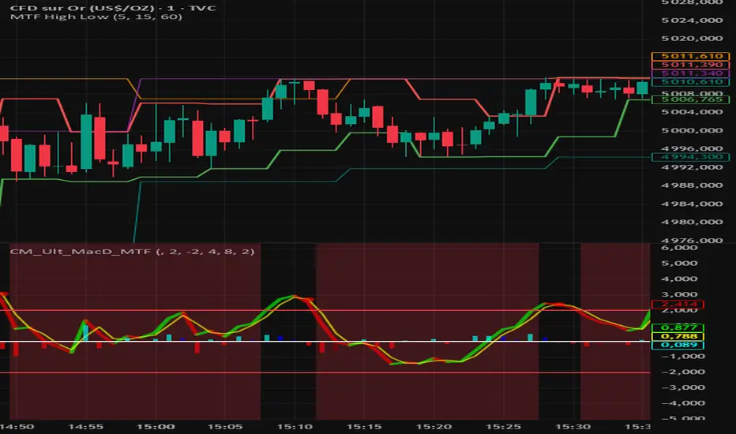This screenshot has height=434, width=736.
Task: Click the 5000,000 price scale tick
Action: pos(692,130)
